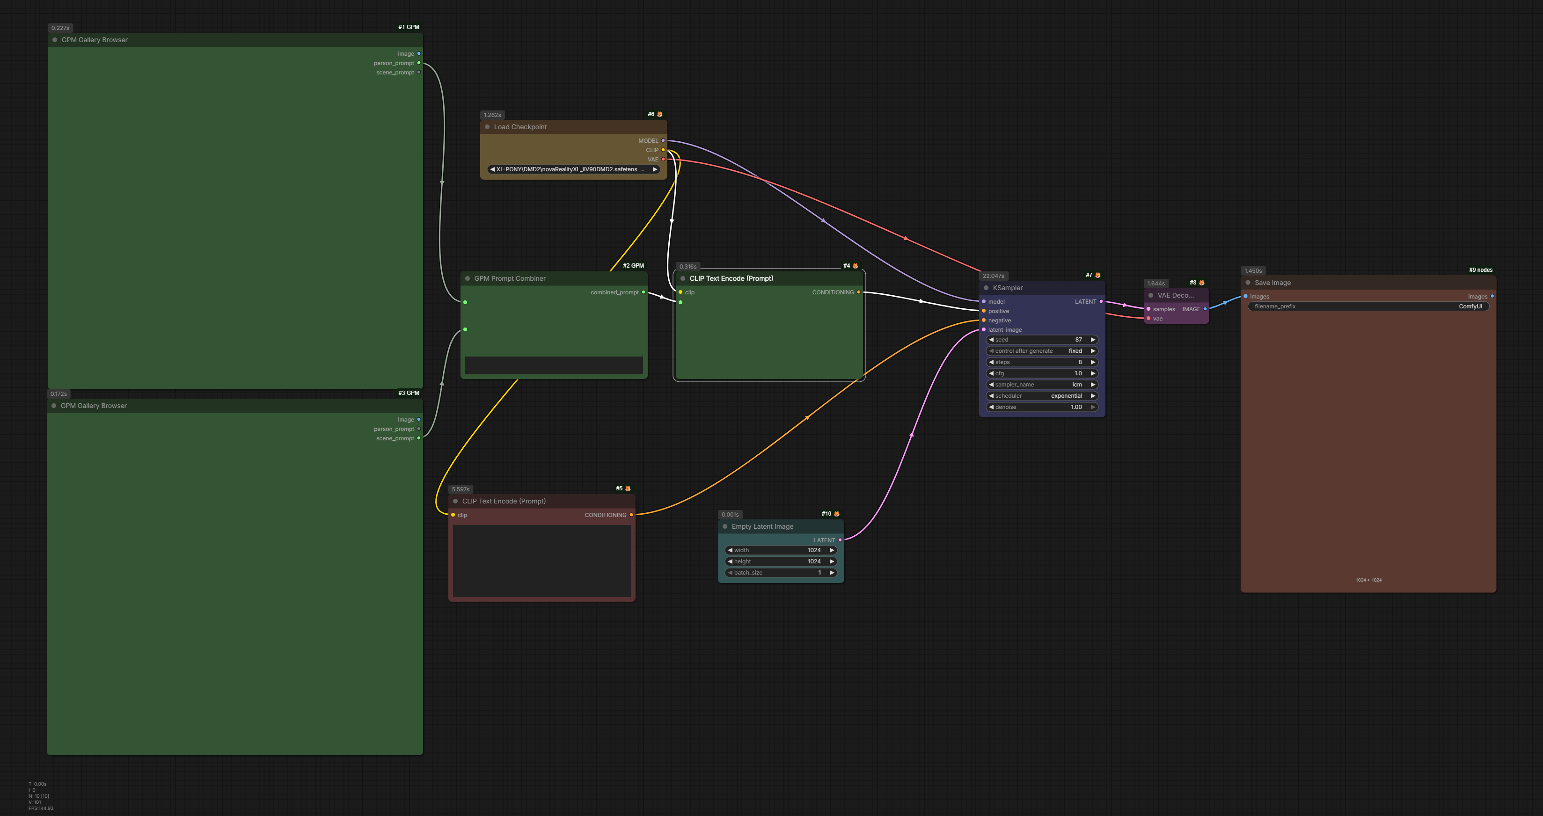
Task: Click the fox badge icon beside #6
Action: [659, 114]
